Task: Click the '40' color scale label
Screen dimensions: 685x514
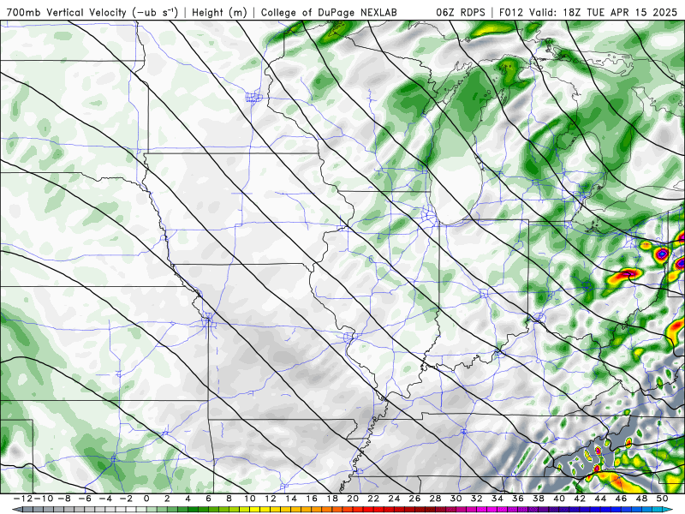Action: point(559,499)
